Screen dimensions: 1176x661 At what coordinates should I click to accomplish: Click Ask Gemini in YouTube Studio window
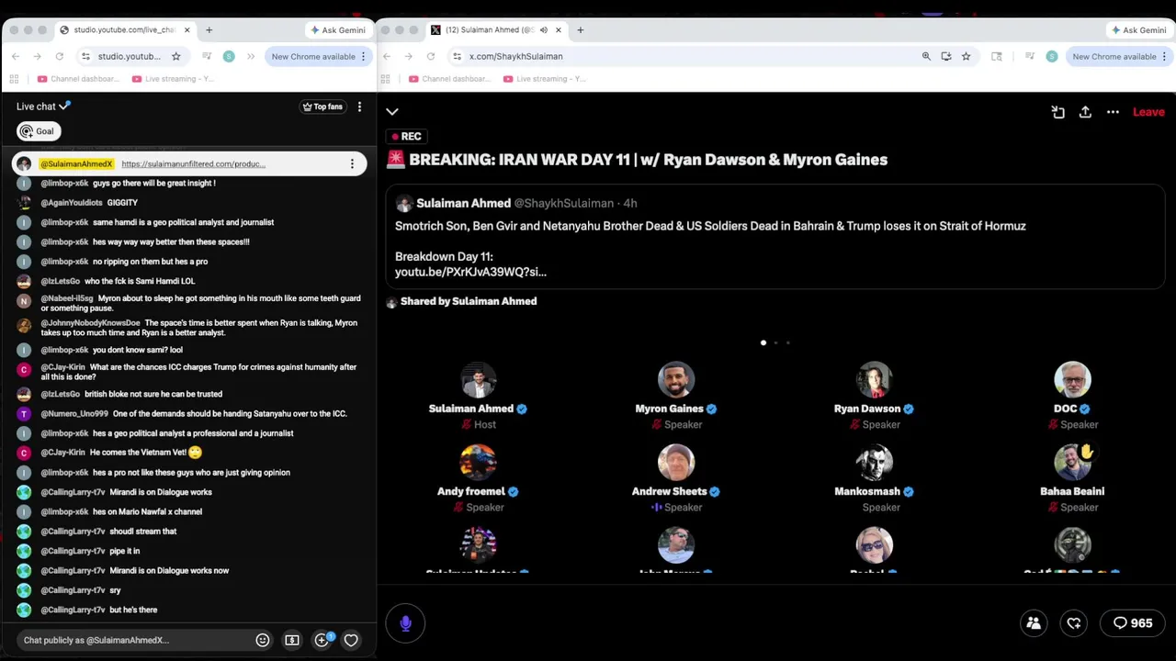point(337,29)
